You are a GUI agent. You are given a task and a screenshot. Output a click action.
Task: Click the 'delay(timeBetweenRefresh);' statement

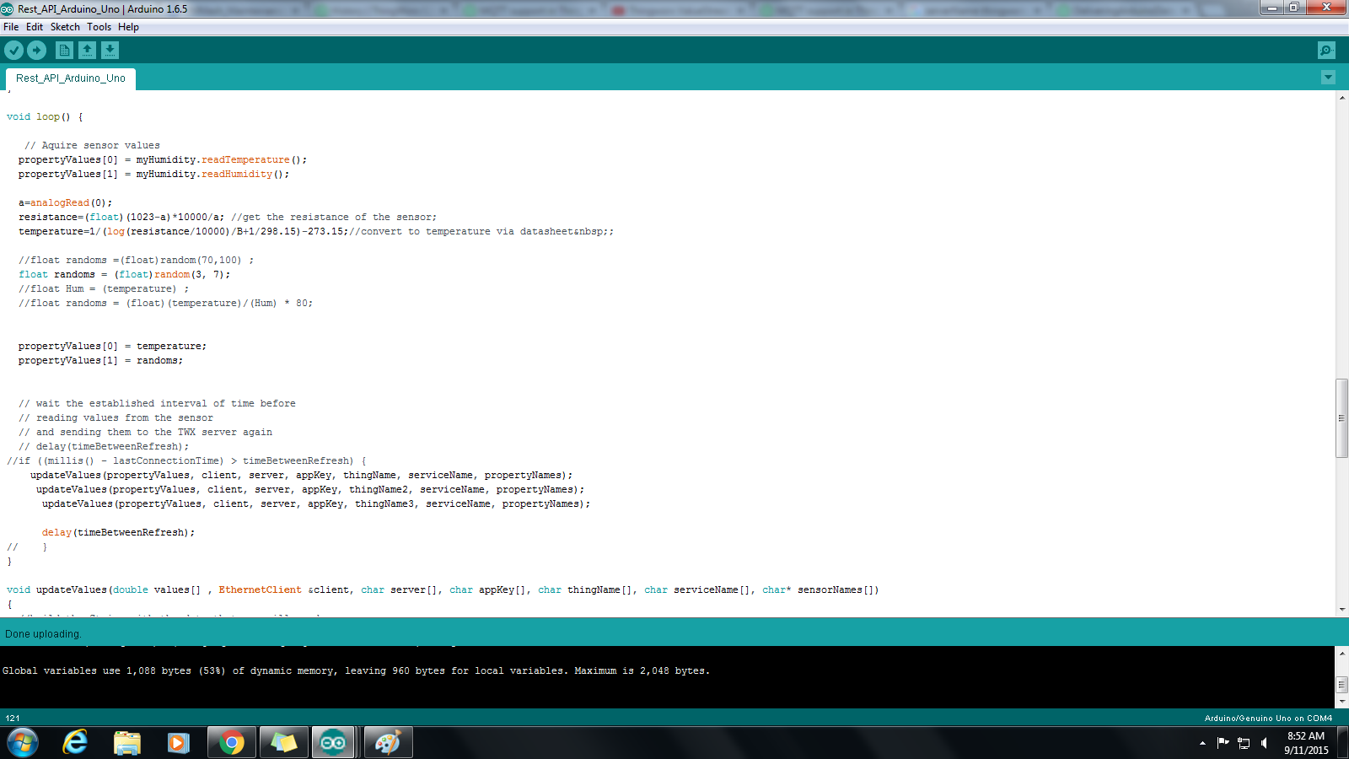118,533
